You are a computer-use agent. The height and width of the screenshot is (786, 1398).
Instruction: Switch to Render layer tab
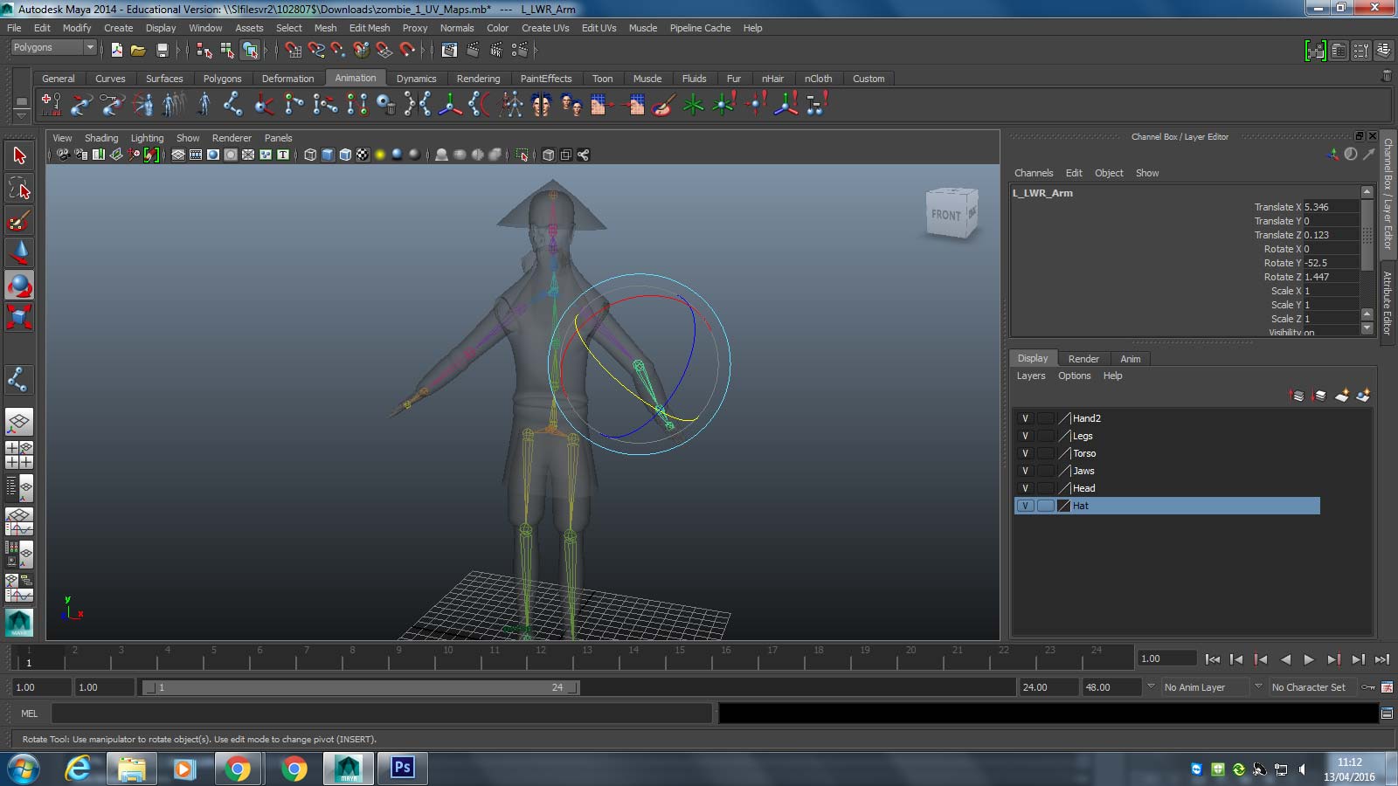coord(1083,359)
